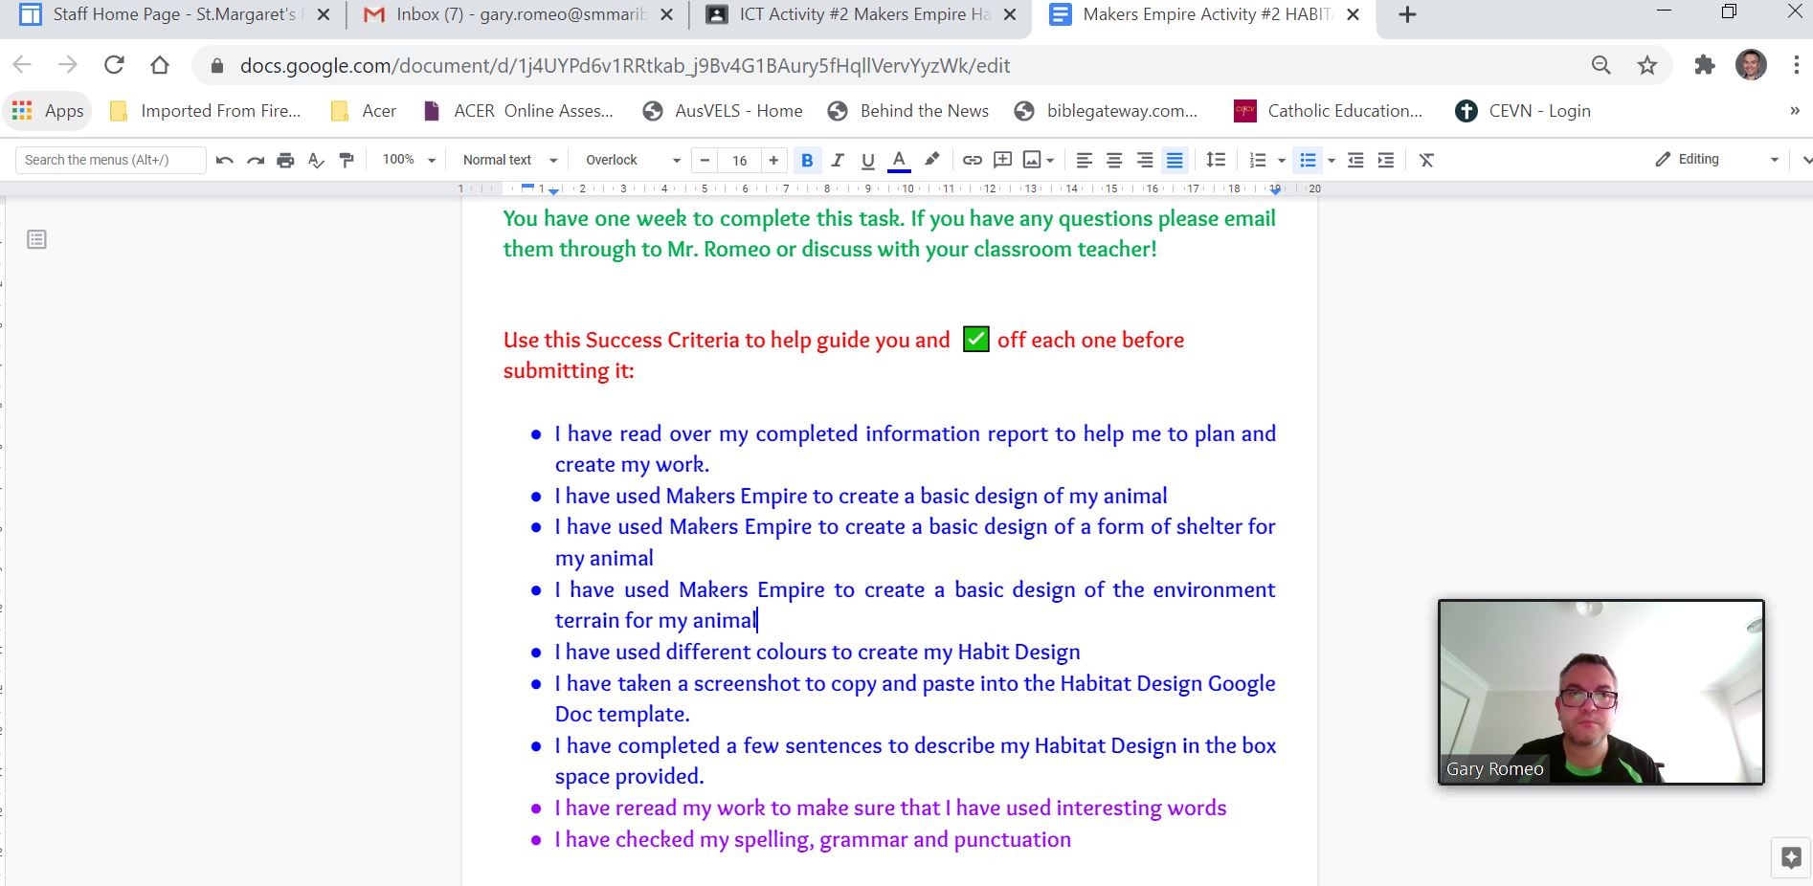1813x886 pixels.
Task: Open bulleted list style options
Action: [1332, 161]
